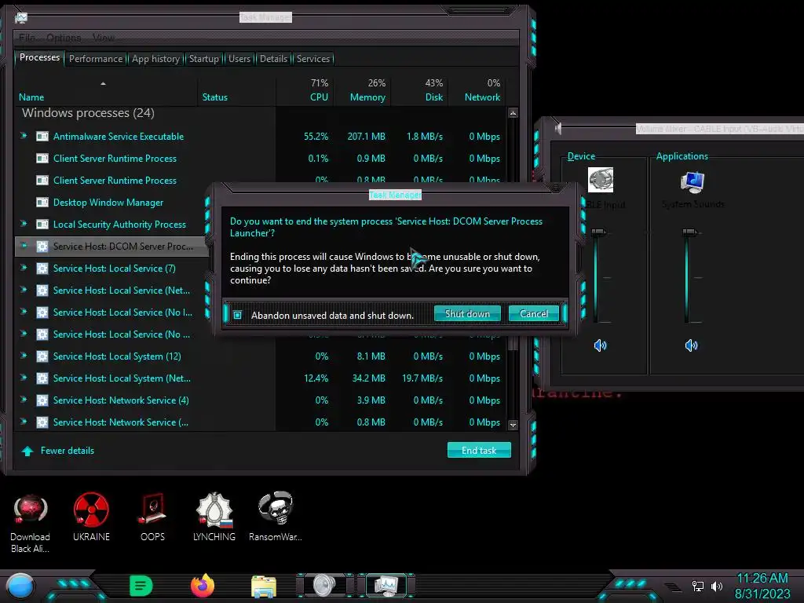The width and height of the screenshot is (804, 603).
Task: Click the network icon in system tray
Action: pyautogui.click(x=698, y=586)
